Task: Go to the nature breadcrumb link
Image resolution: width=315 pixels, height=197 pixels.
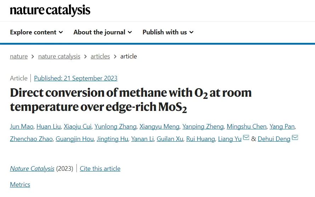Action: (x=19, y=56)
